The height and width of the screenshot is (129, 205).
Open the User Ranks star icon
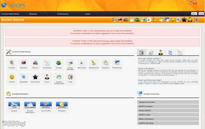click(35, 79)
